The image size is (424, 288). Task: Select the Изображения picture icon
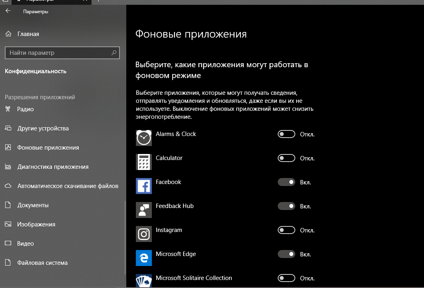tap(8, 224)
